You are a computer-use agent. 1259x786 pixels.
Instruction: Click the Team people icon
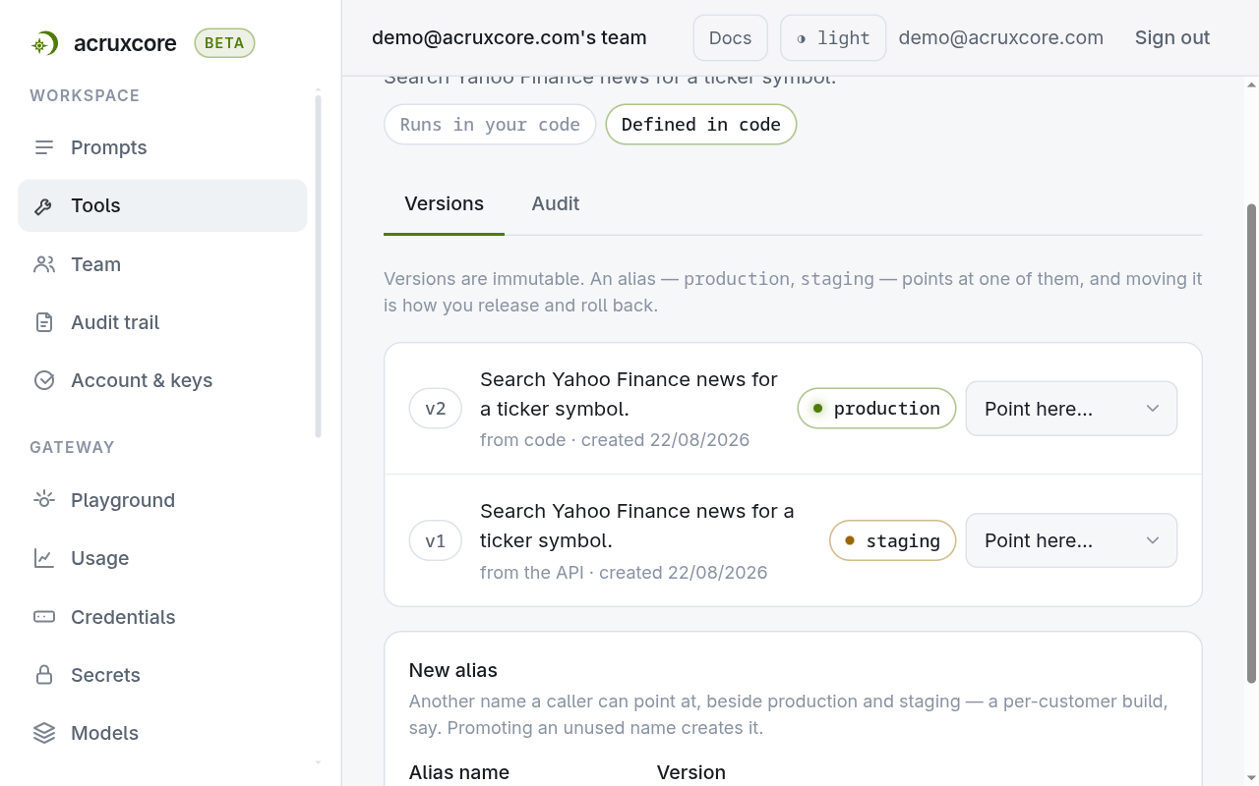(44, 264)
